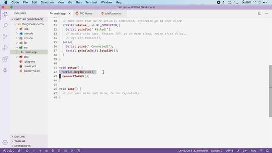Expand the .vscode folder
The height and width of the screenshot is (153, 272).
[17, 34]
